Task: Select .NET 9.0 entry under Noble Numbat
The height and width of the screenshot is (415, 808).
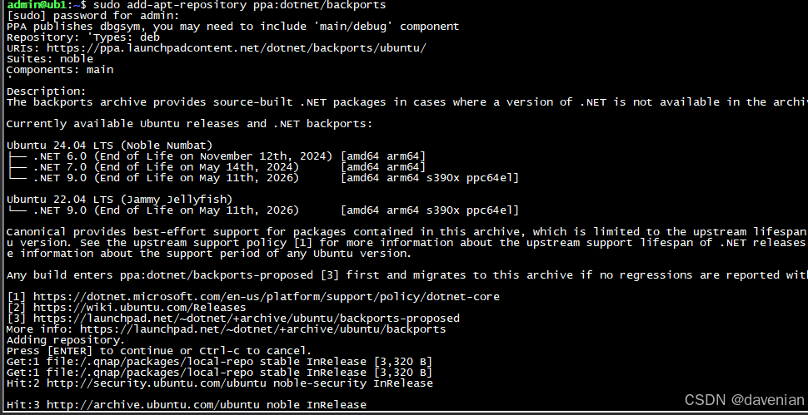Action: pyautogui.click(x=262, y=178)
